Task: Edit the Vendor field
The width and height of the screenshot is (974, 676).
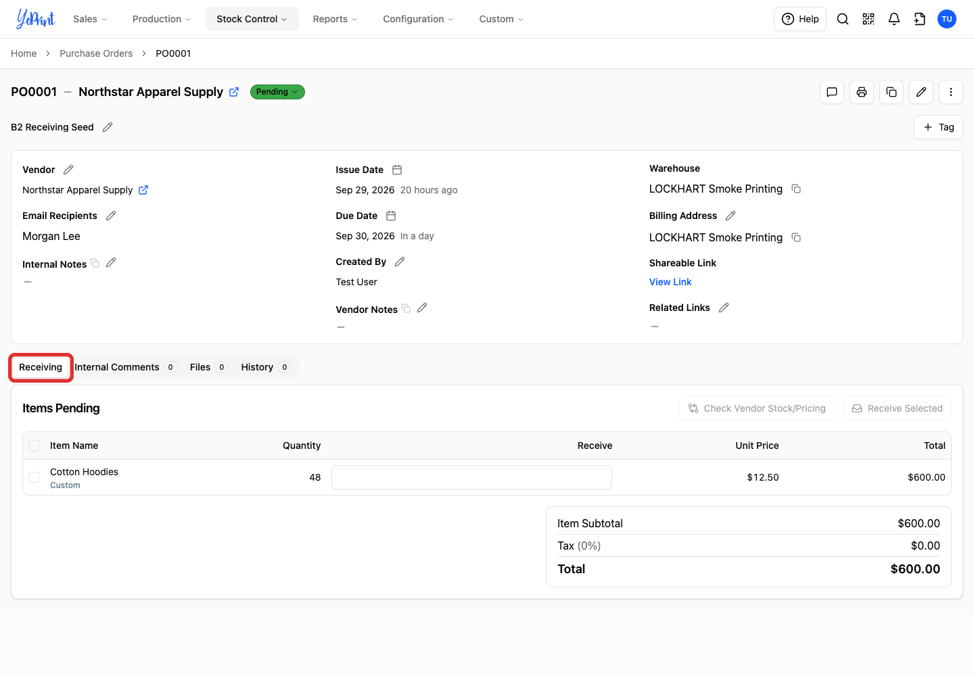Action: [68, 170]
